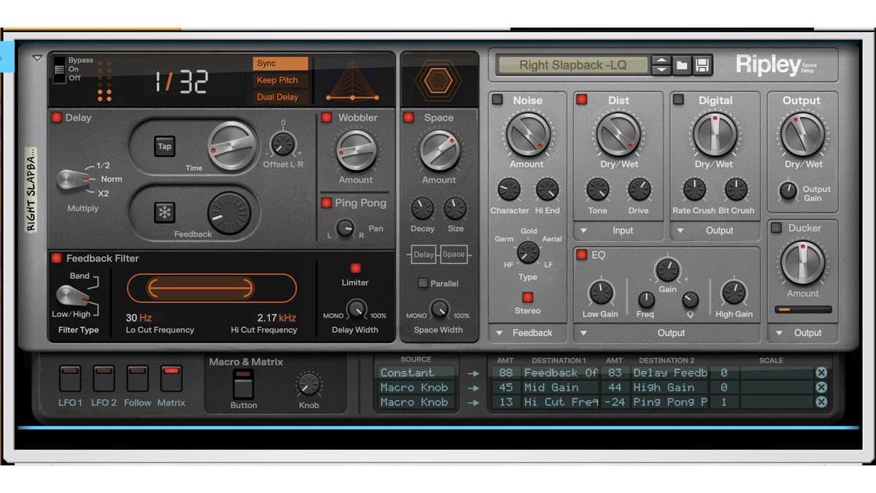Image resolution: width=876 pixels, height=493 pixels.
Task: Expand the Ducker Output dropdown
Action: (x=802, y=333)
